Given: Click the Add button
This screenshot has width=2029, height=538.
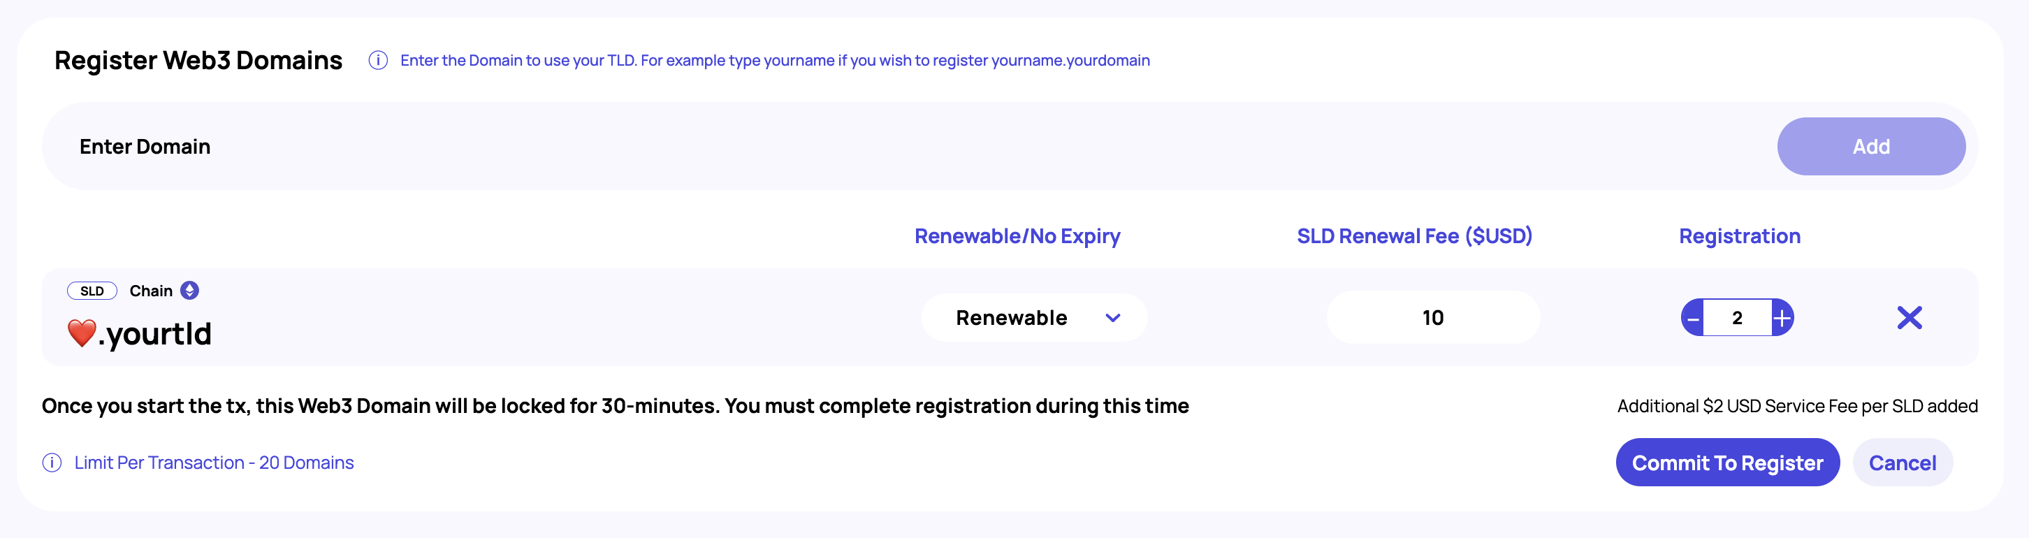Looking at the screenshot, I should point(1870,147).
